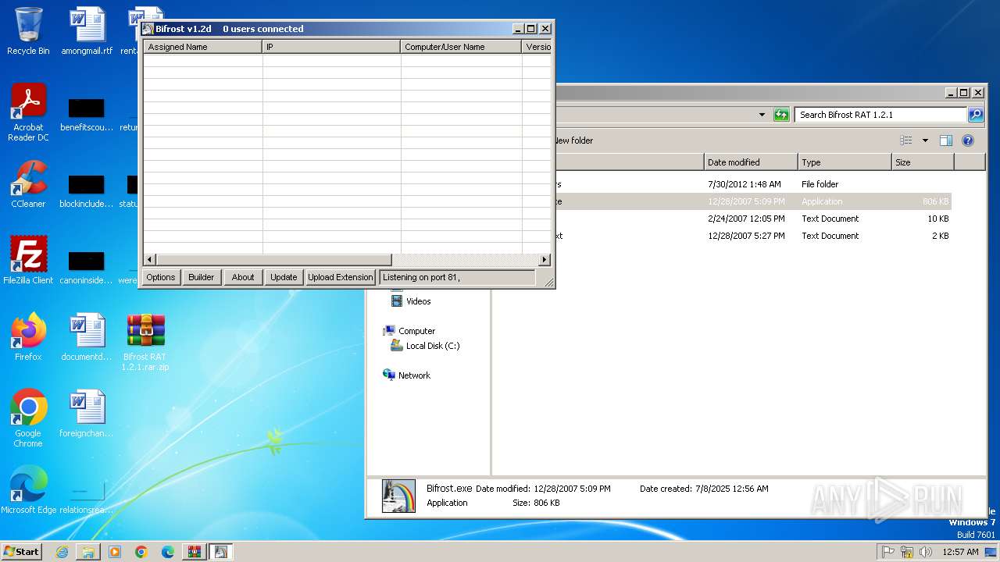Launch Windows Media Player from taskbar

115,552
